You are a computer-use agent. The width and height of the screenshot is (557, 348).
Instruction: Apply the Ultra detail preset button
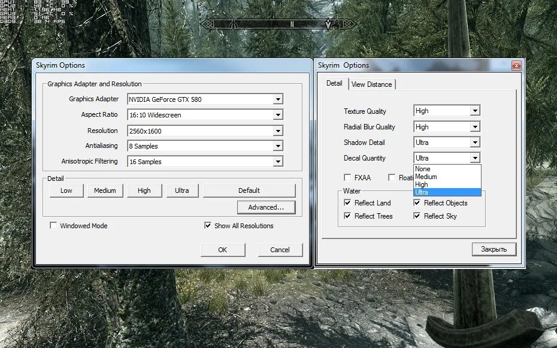pos(182,190)
